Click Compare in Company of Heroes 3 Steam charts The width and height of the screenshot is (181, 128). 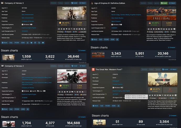tap(82, 50)
